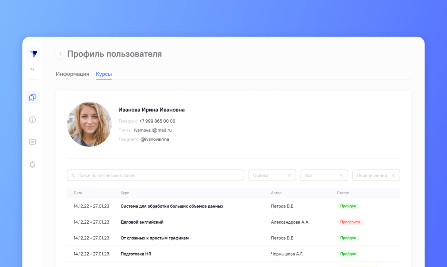Click the keyword search field
447x267 pixels.
[155, 175]
